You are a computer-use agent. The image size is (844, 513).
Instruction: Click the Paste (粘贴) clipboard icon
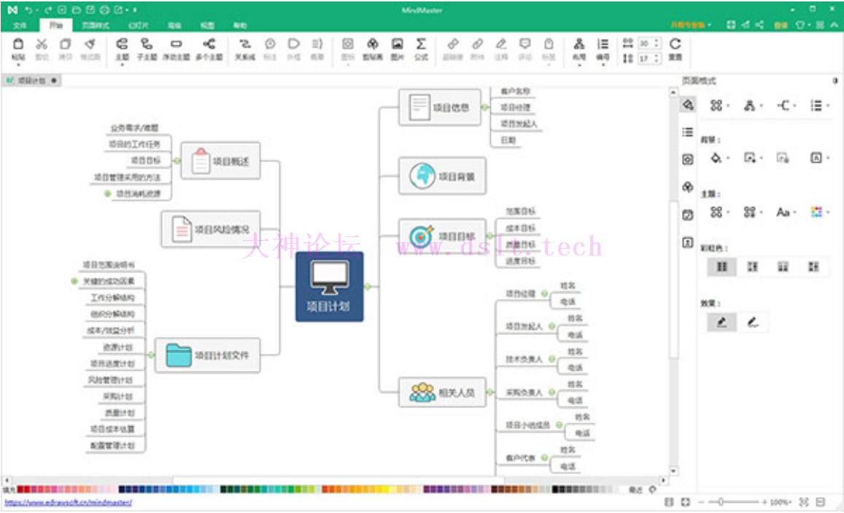(18, 45)
